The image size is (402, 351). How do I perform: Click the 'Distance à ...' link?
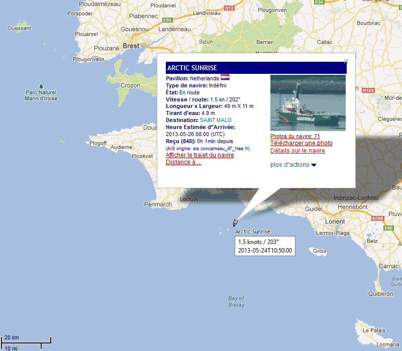pyautogui.click(x=183, y=162)
